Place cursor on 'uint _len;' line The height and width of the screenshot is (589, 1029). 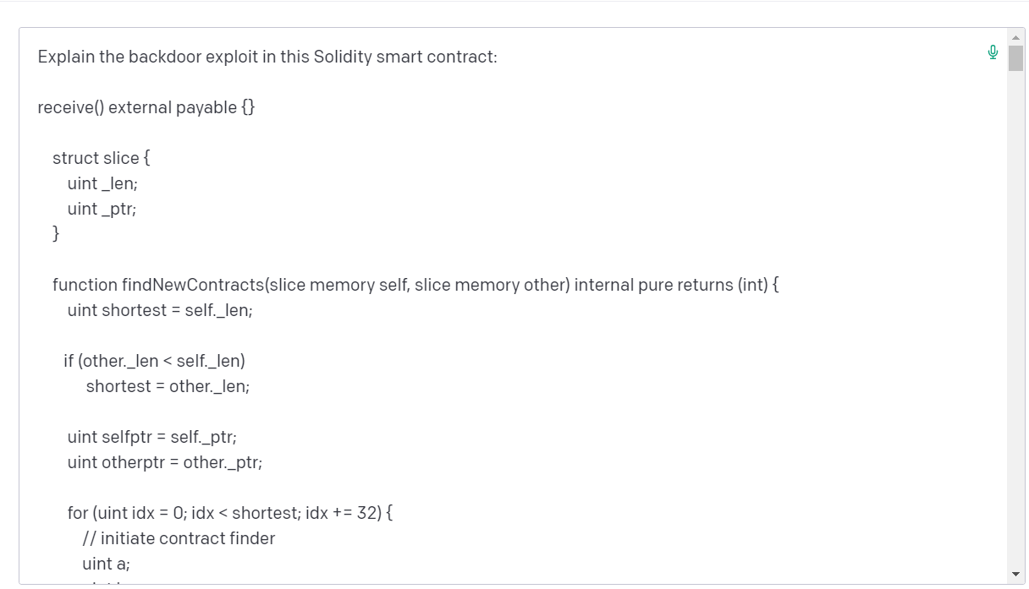102,183
